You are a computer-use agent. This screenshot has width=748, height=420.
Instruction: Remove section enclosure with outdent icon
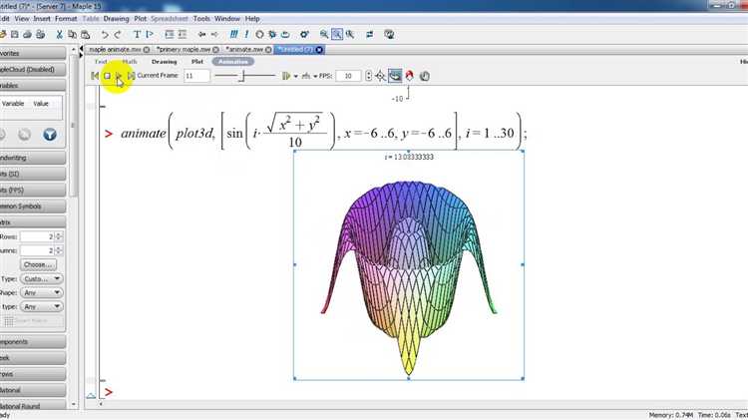[182, 34]
